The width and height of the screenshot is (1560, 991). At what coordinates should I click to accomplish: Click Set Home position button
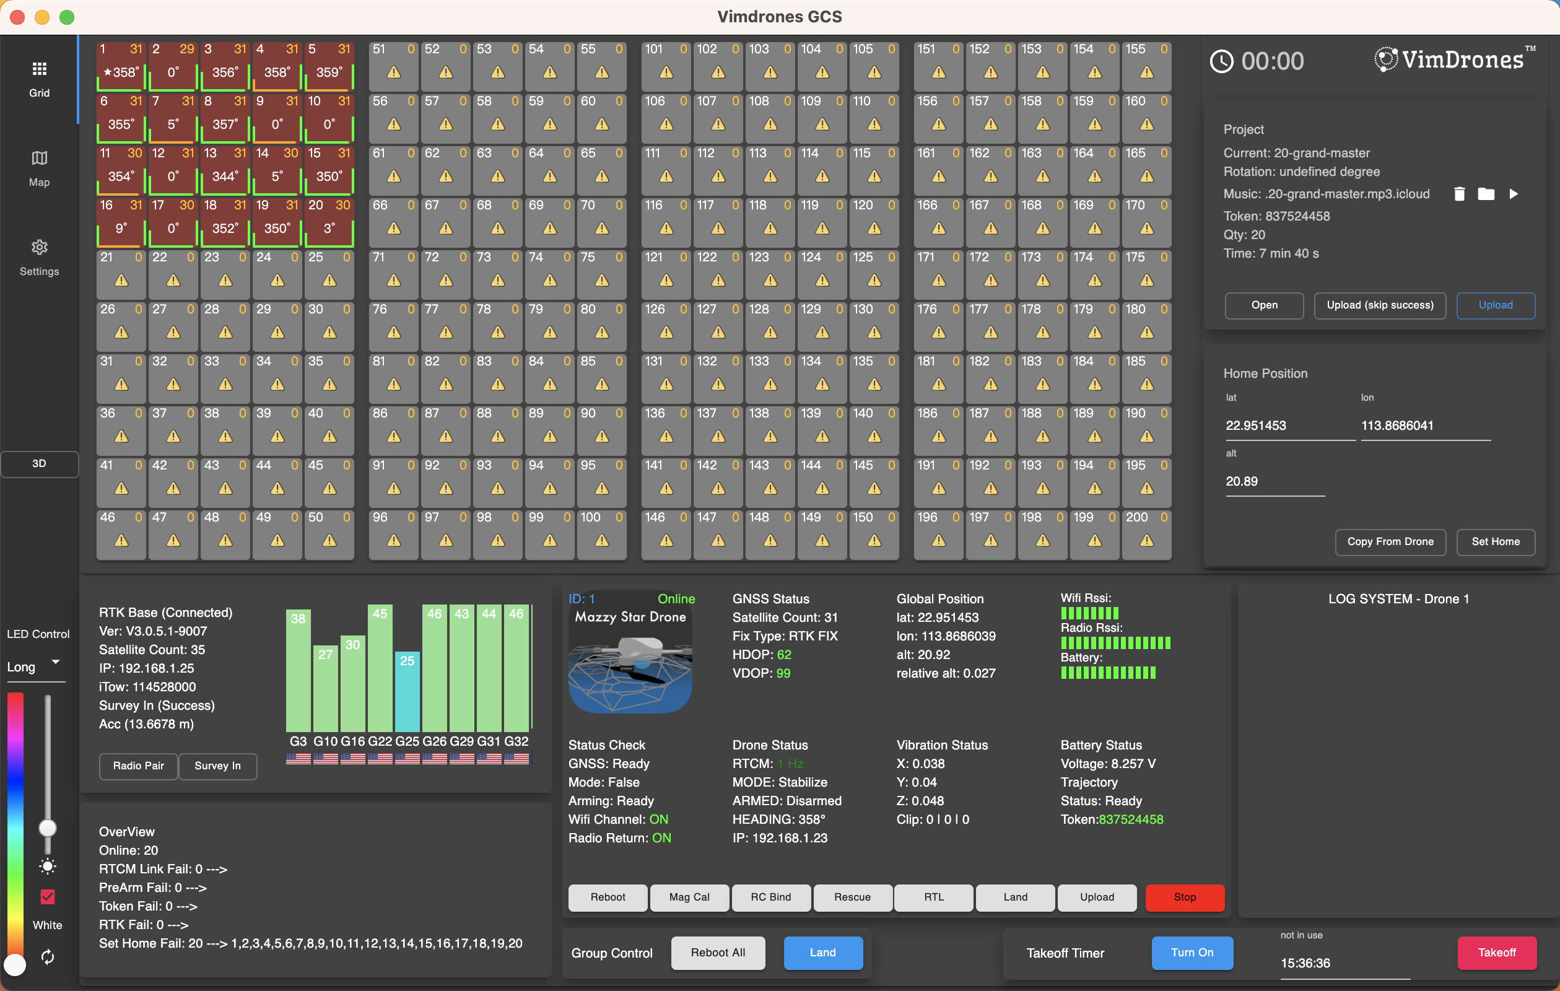1496,541
